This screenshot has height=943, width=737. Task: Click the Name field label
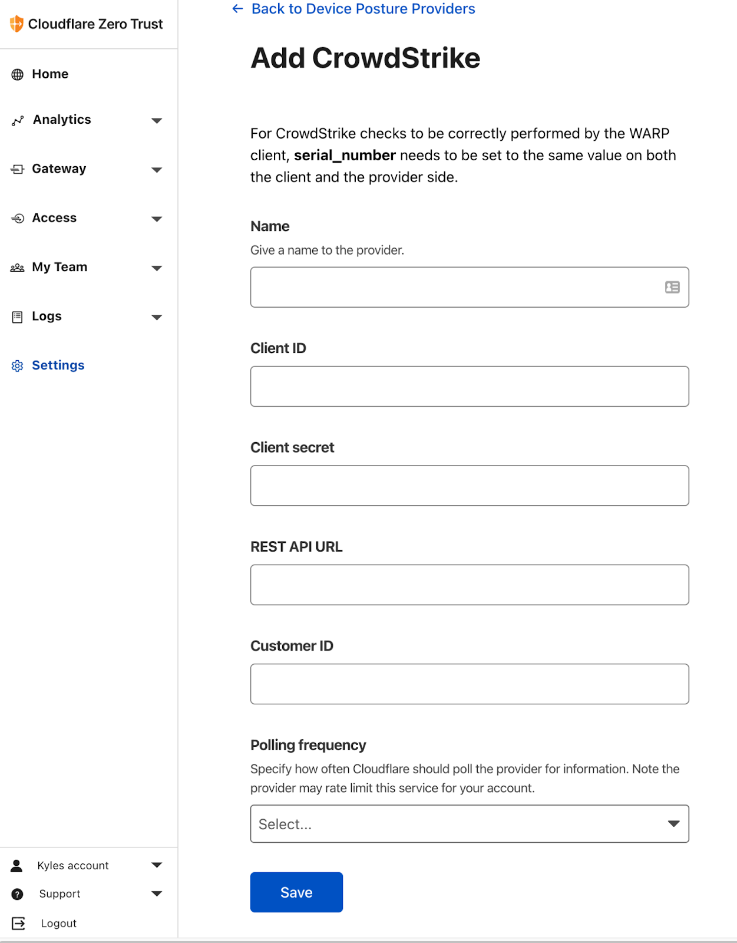pyautogui.click(x=270, y=226)
